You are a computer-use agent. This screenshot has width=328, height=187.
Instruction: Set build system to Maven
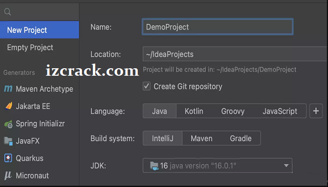point(201,138)
